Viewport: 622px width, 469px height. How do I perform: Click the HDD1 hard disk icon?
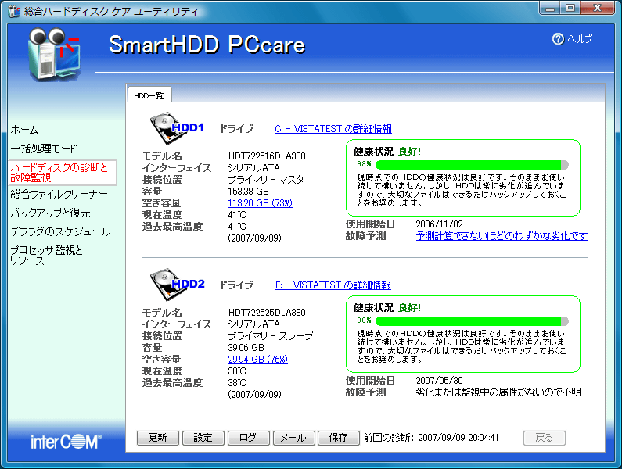[177, 127]
